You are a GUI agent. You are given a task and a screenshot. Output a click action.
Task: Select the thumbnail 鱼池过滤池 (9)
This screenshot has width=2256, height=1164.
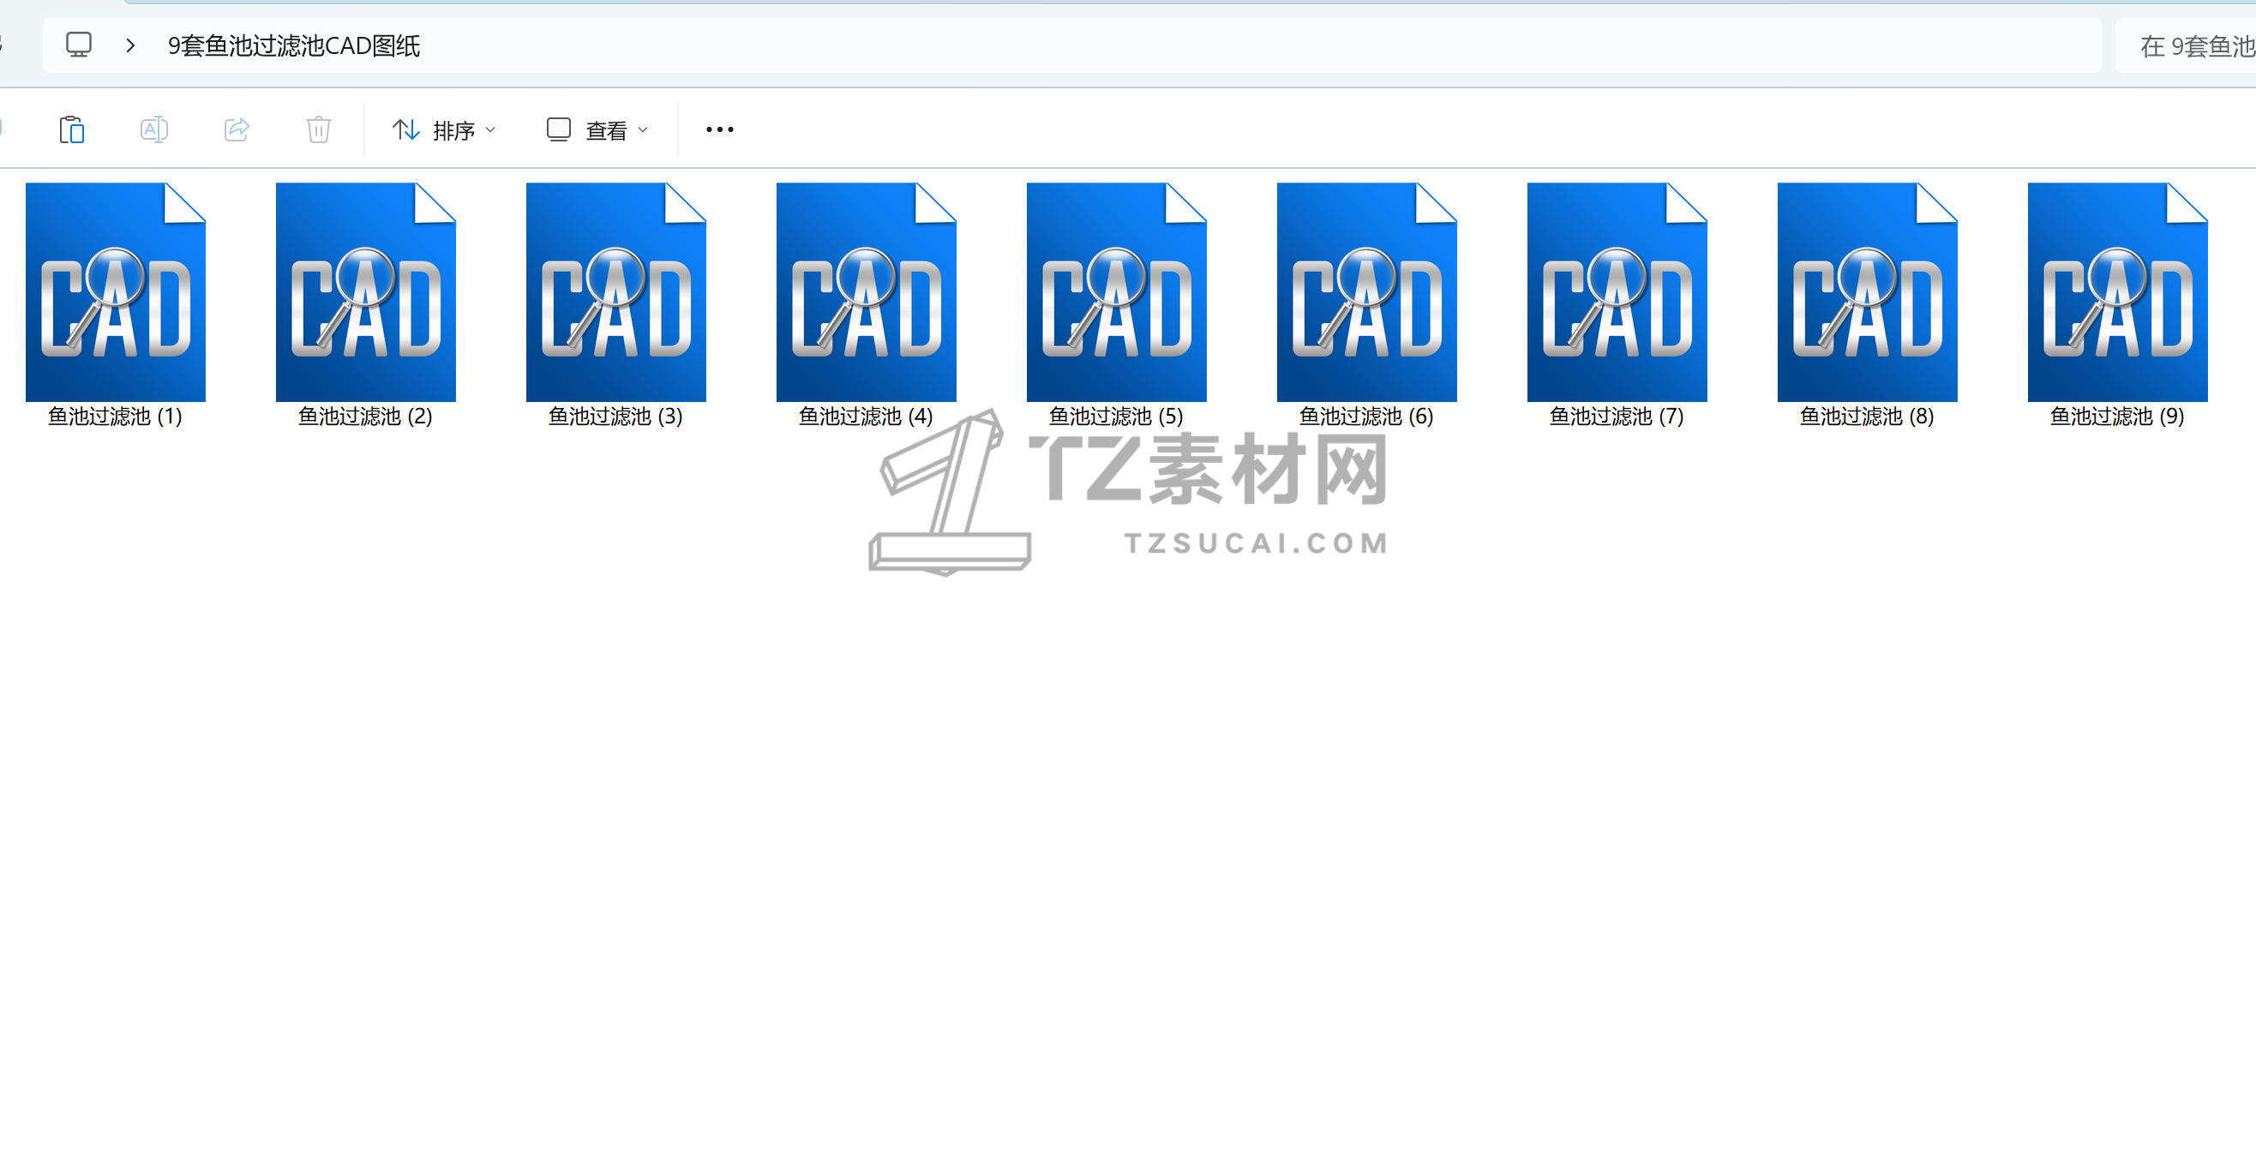click(2117, 292)
